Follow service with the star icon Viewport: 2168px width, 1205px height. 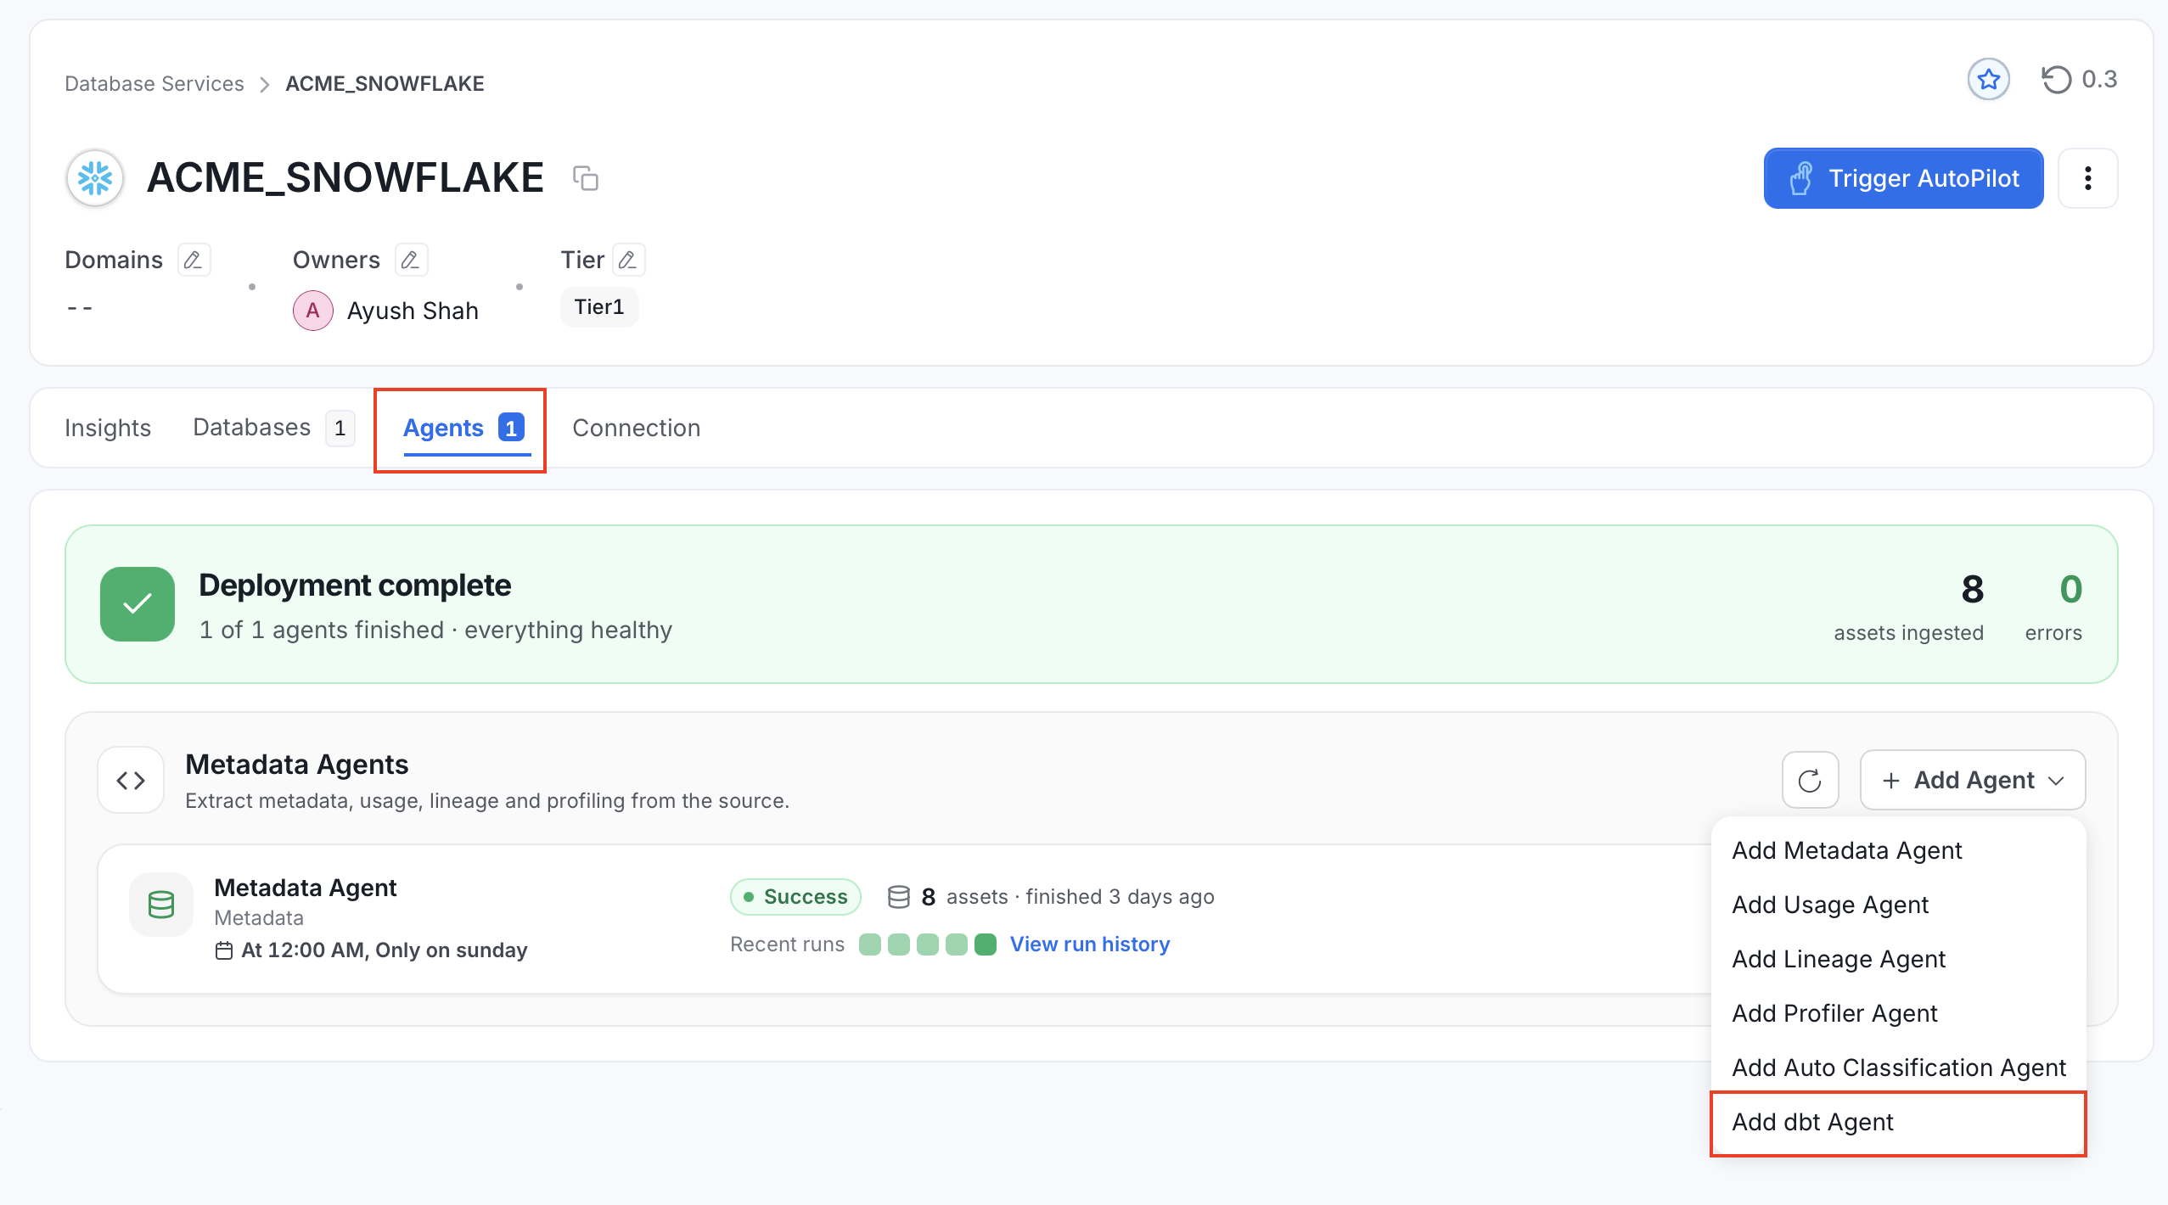click(1988, 80)
